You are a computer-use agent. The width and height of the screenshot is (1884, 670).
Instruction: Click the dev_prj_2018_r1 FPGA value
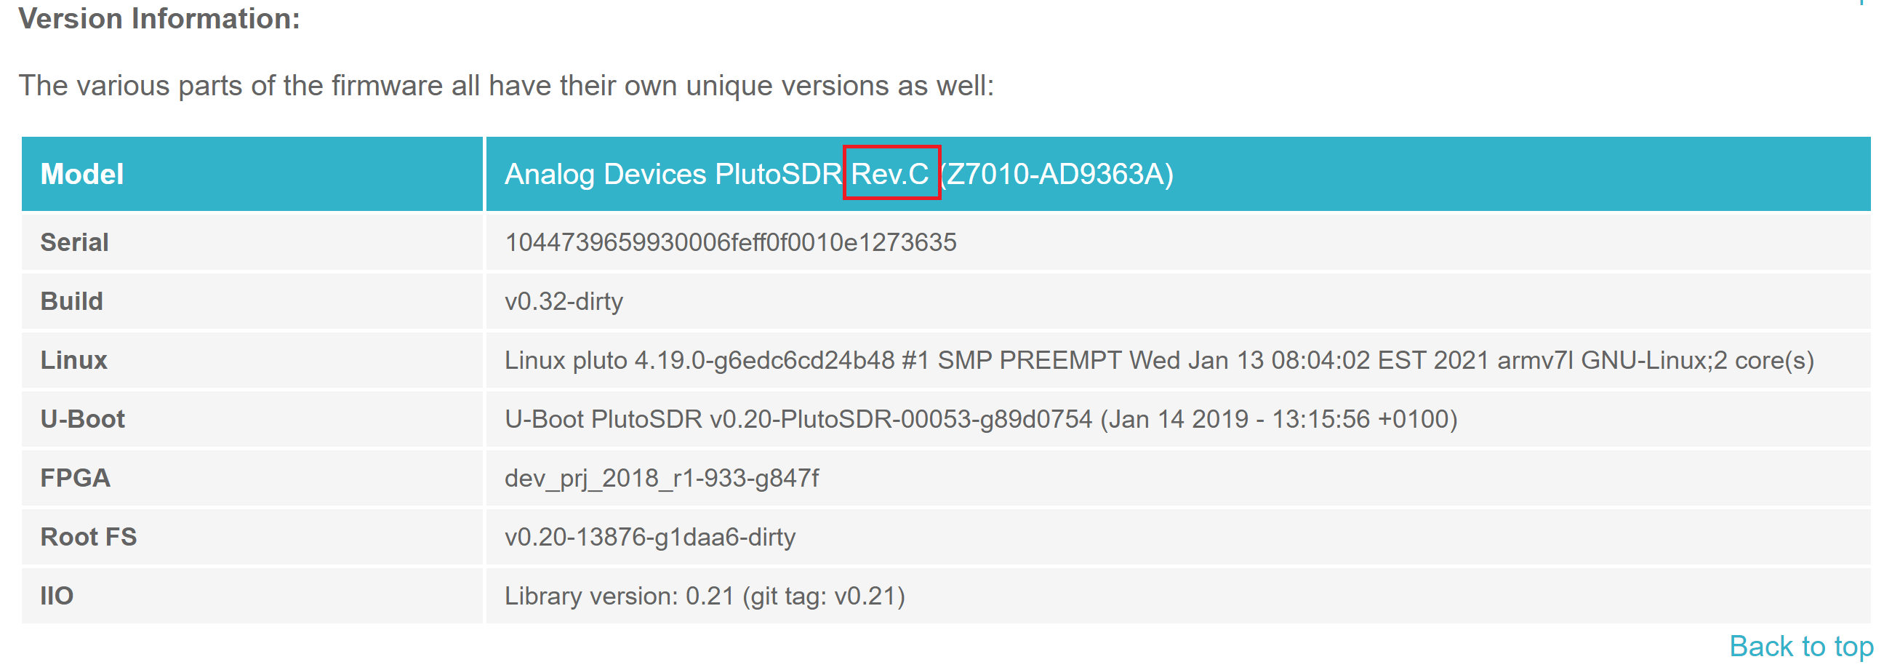(x=661, y=478)
